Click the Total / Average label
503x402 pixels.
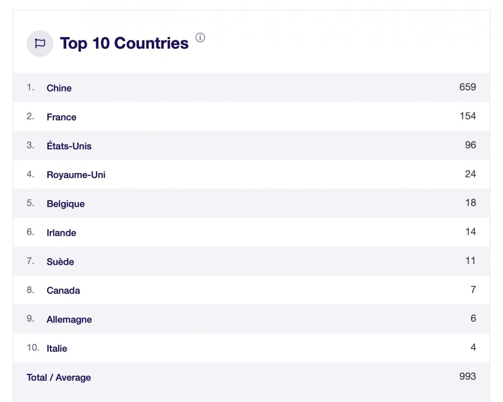(x=58, y=377)
